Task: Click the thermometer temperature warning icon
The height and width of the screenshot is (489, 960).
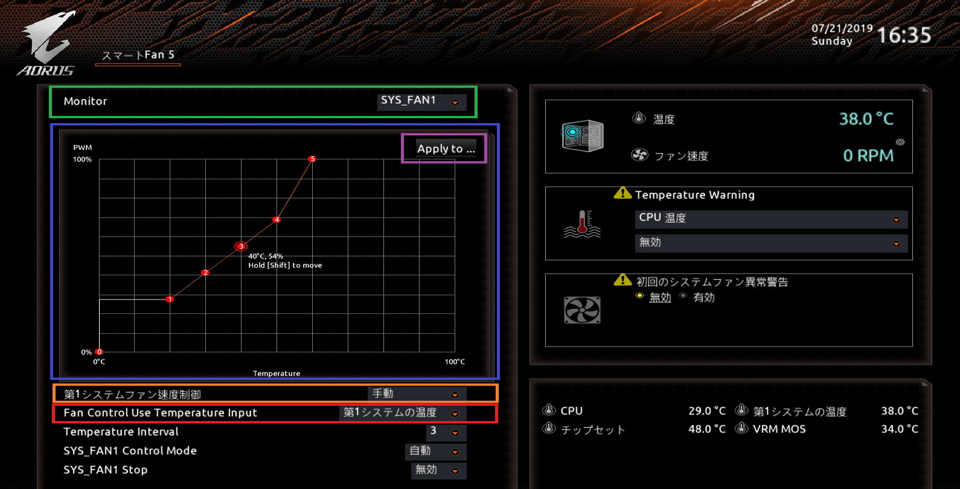Action: [x=582, y=225]
